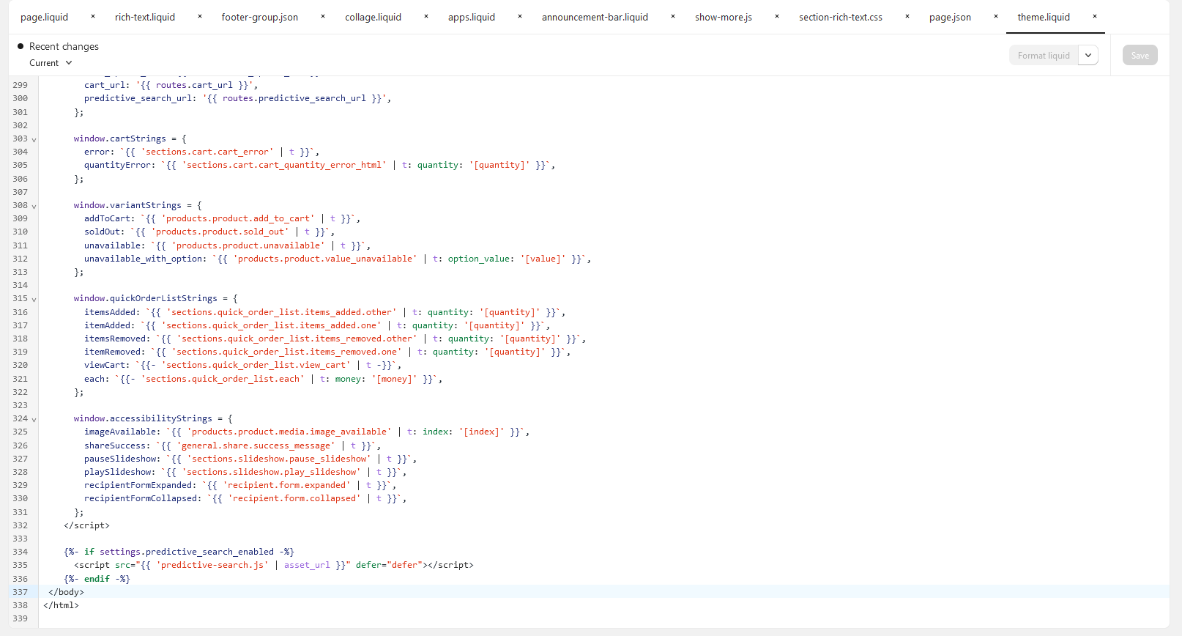Click line number 337 in the gutter
The image size is (1182, 636).
[20, 592]
